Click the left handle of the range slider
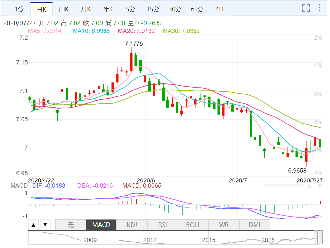Image resolution: width=330 pixels, height=248 pixels. click(x=315, y=237)
